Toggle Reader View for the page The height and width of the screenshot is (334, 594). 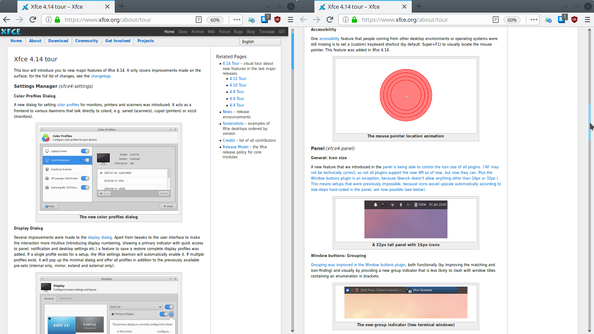(x=198, y=20)
